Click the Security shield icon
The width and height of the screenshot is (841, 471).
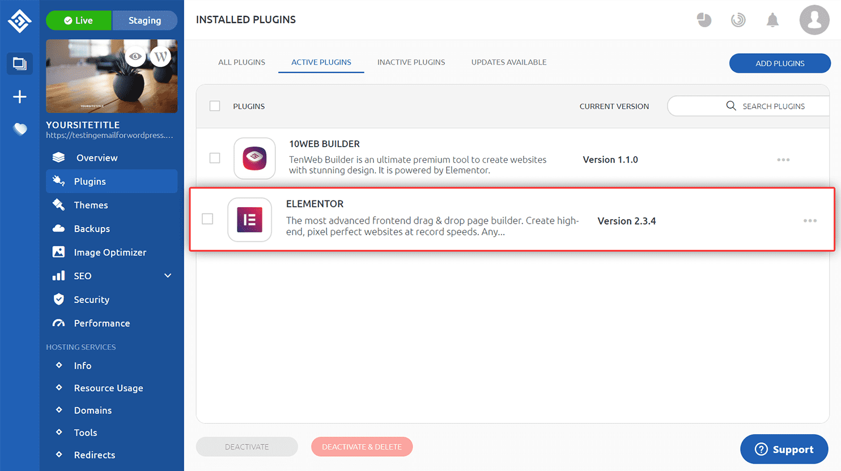tap(58, 299)
